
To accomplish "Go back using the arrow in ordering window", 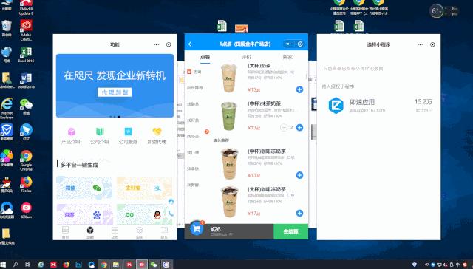I will 190,44.
